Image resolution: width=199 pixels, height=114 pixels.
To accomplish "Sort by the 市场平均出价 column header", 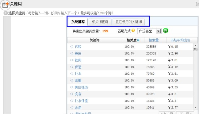I will coord(180,40).
